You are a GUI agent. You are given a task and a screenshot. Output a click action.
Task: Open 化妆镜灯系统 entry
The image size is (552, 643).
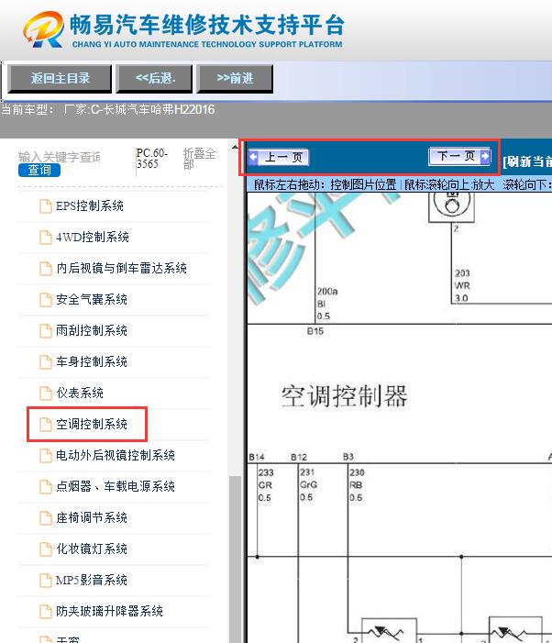[92, 549]
